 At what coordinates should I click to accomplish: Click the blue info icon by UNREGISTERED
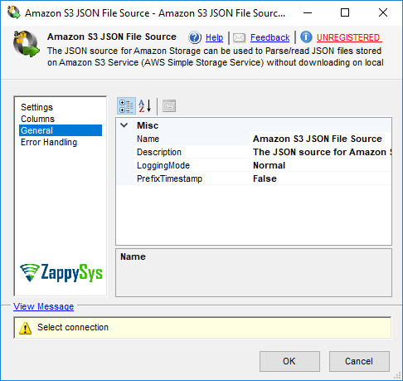coord(306,37)
